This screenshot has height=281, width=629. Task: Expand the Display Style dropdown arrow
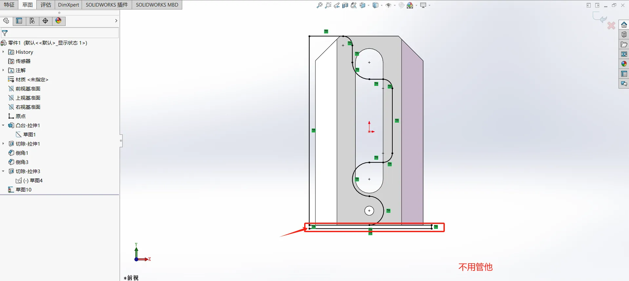382,5
